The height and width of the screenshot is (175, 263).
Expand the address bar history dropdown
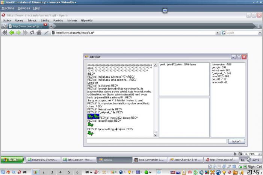click(218, 33)
